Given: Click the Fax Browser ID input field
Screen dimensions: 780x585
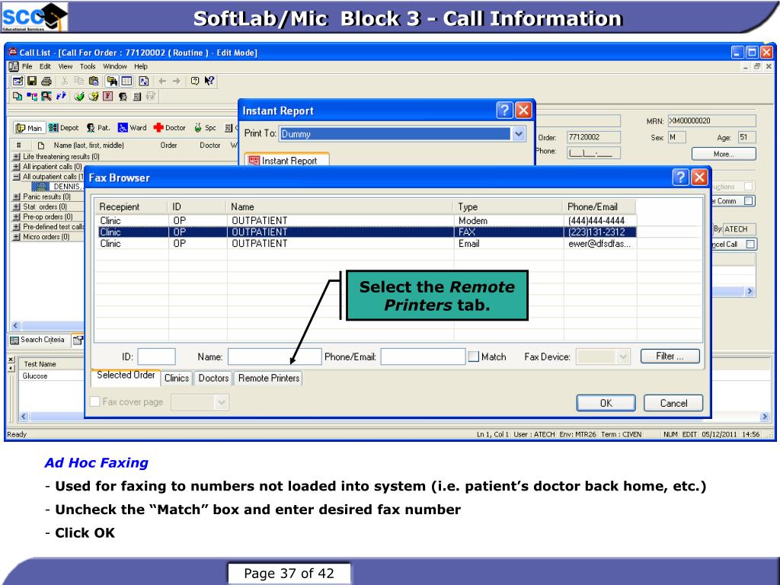Looking at the screenshot, I should 156,356.
